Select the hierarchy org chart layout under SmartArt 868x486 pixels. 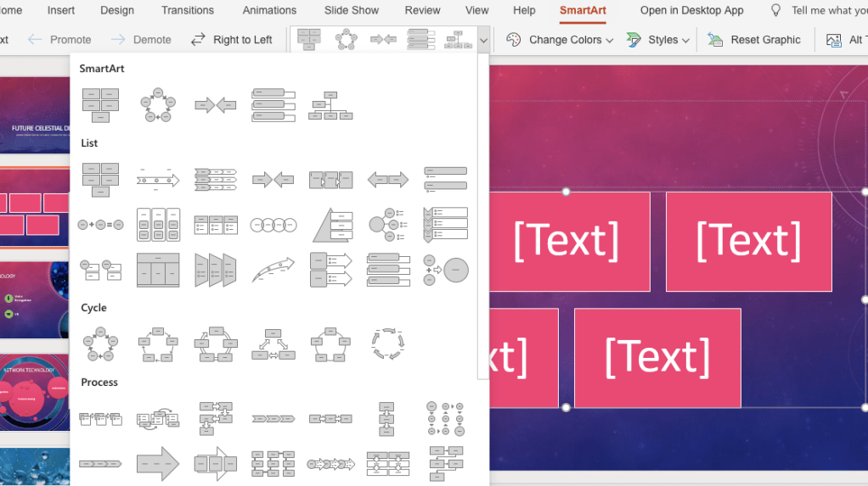point(330,105)
